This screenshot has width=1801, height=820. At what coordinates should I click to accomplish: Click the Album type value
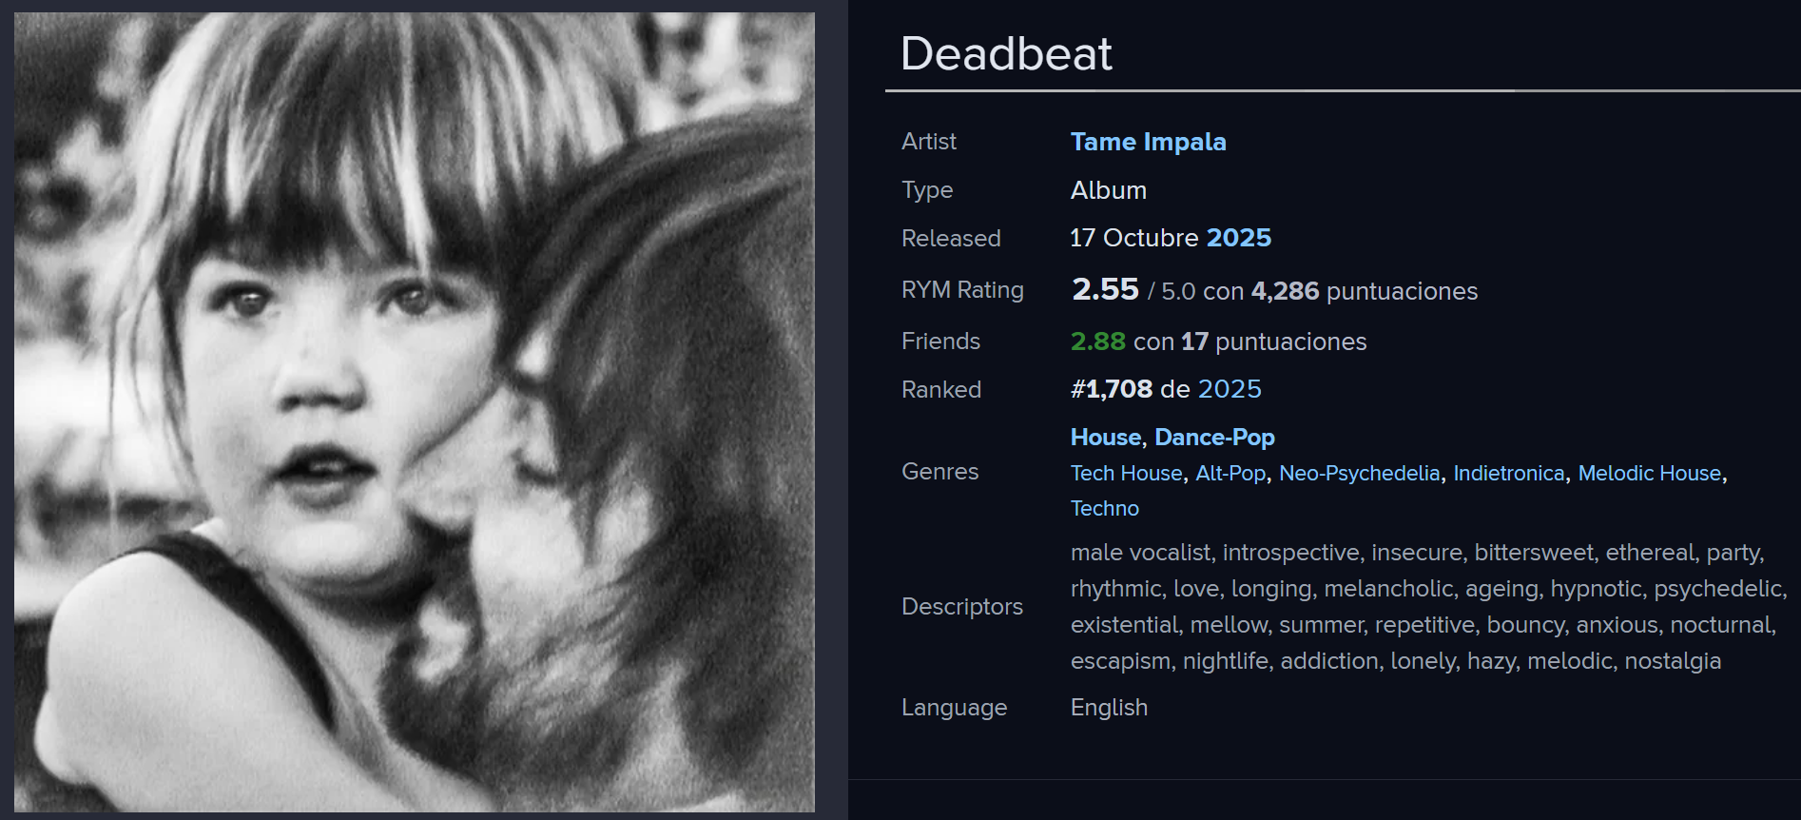1108,190
